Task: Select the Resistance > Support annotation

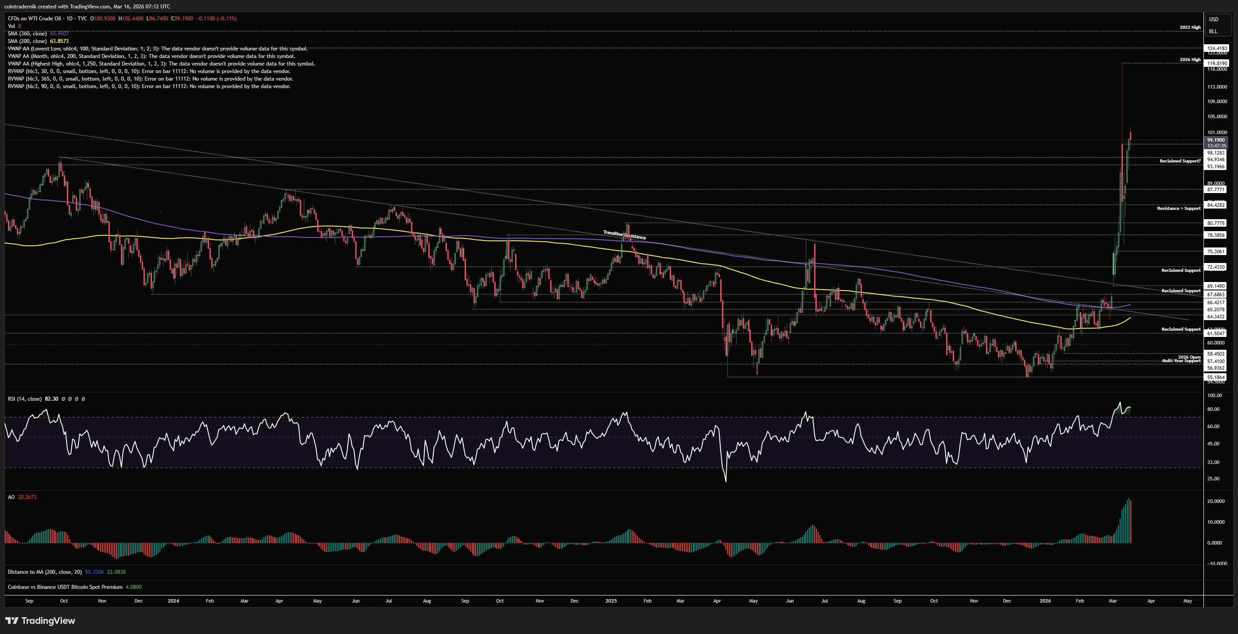Action: (x=1178, y=209)
